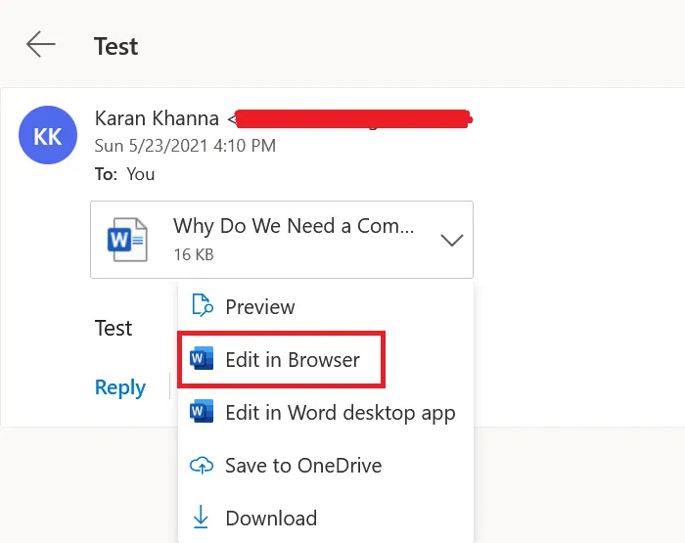Click the back arrow icon
The width and height of the screenshot is (685, 543).
coord(40,45)
